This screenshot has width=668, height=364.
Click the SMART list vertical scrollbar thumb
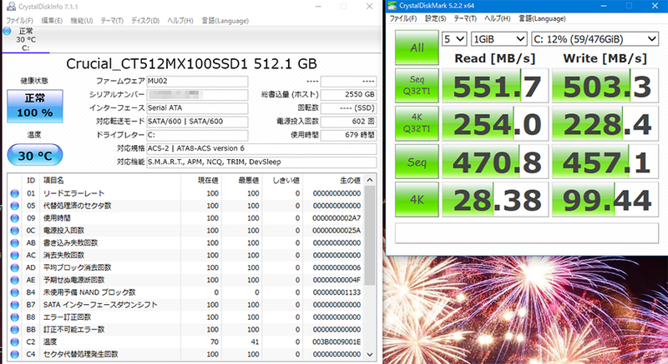pyautogui.click(x=370, y=235)
